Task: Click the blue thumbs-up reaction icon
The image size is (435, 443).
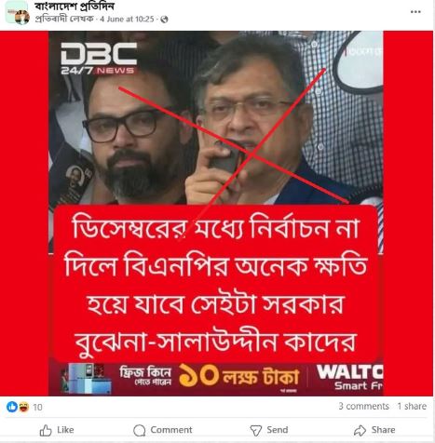Action: click(x=12, y=407)
